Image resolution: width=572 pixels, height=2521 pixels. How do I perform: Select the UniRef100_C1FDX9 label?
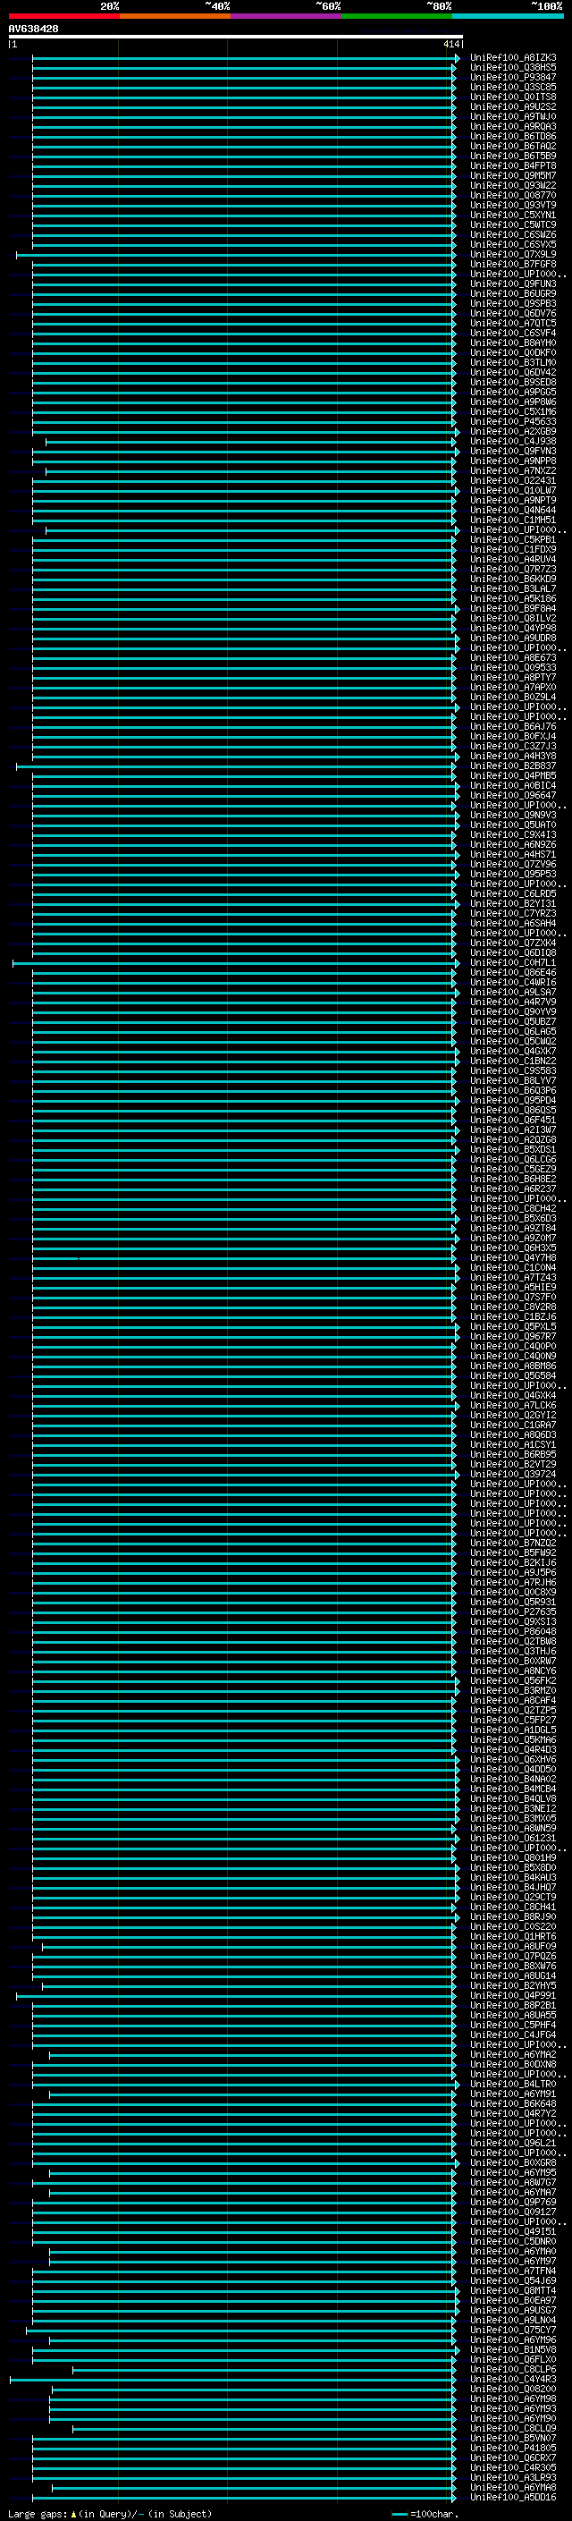click(x=513, y=549)
